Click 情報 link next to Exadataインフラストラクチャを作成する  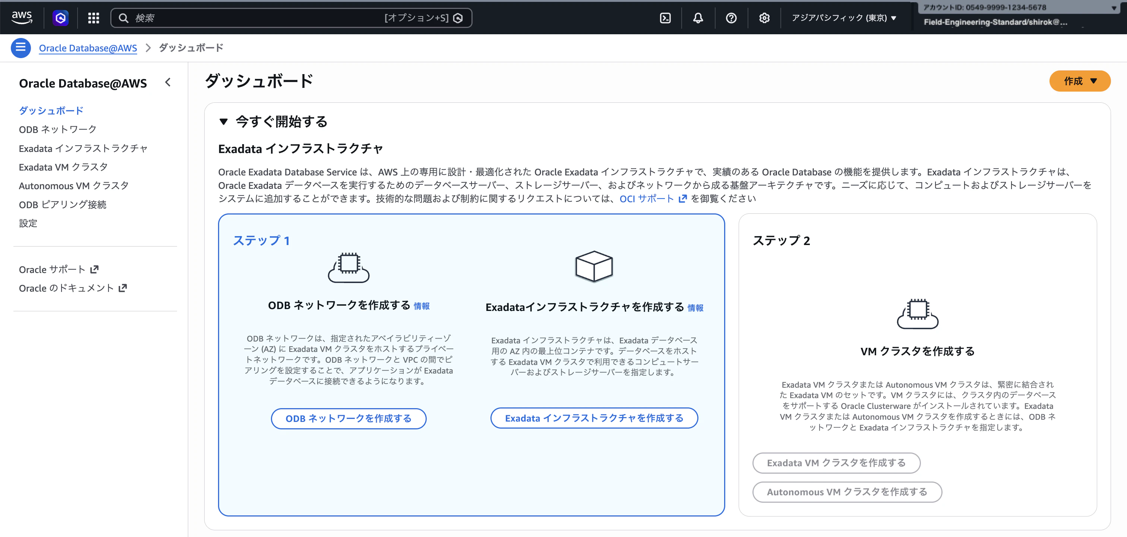(696, 308)
